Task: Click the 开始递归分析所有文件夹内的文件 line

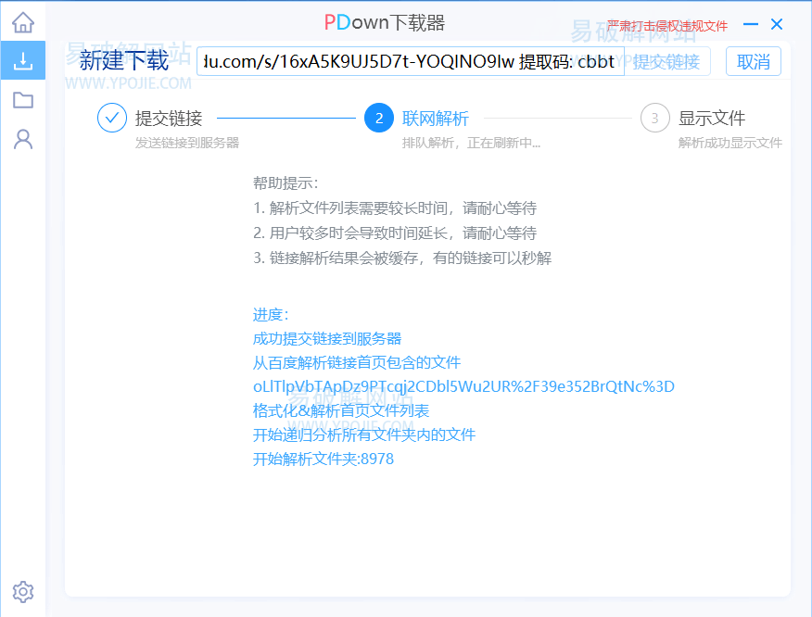Action: [364, 434]
